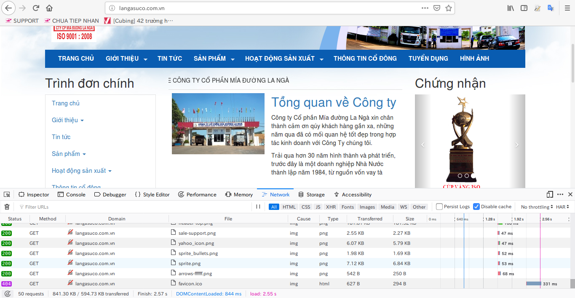This screenshot has height=298, width=575.
Task: Clear the network request log
Action: [x=7, y=207]
